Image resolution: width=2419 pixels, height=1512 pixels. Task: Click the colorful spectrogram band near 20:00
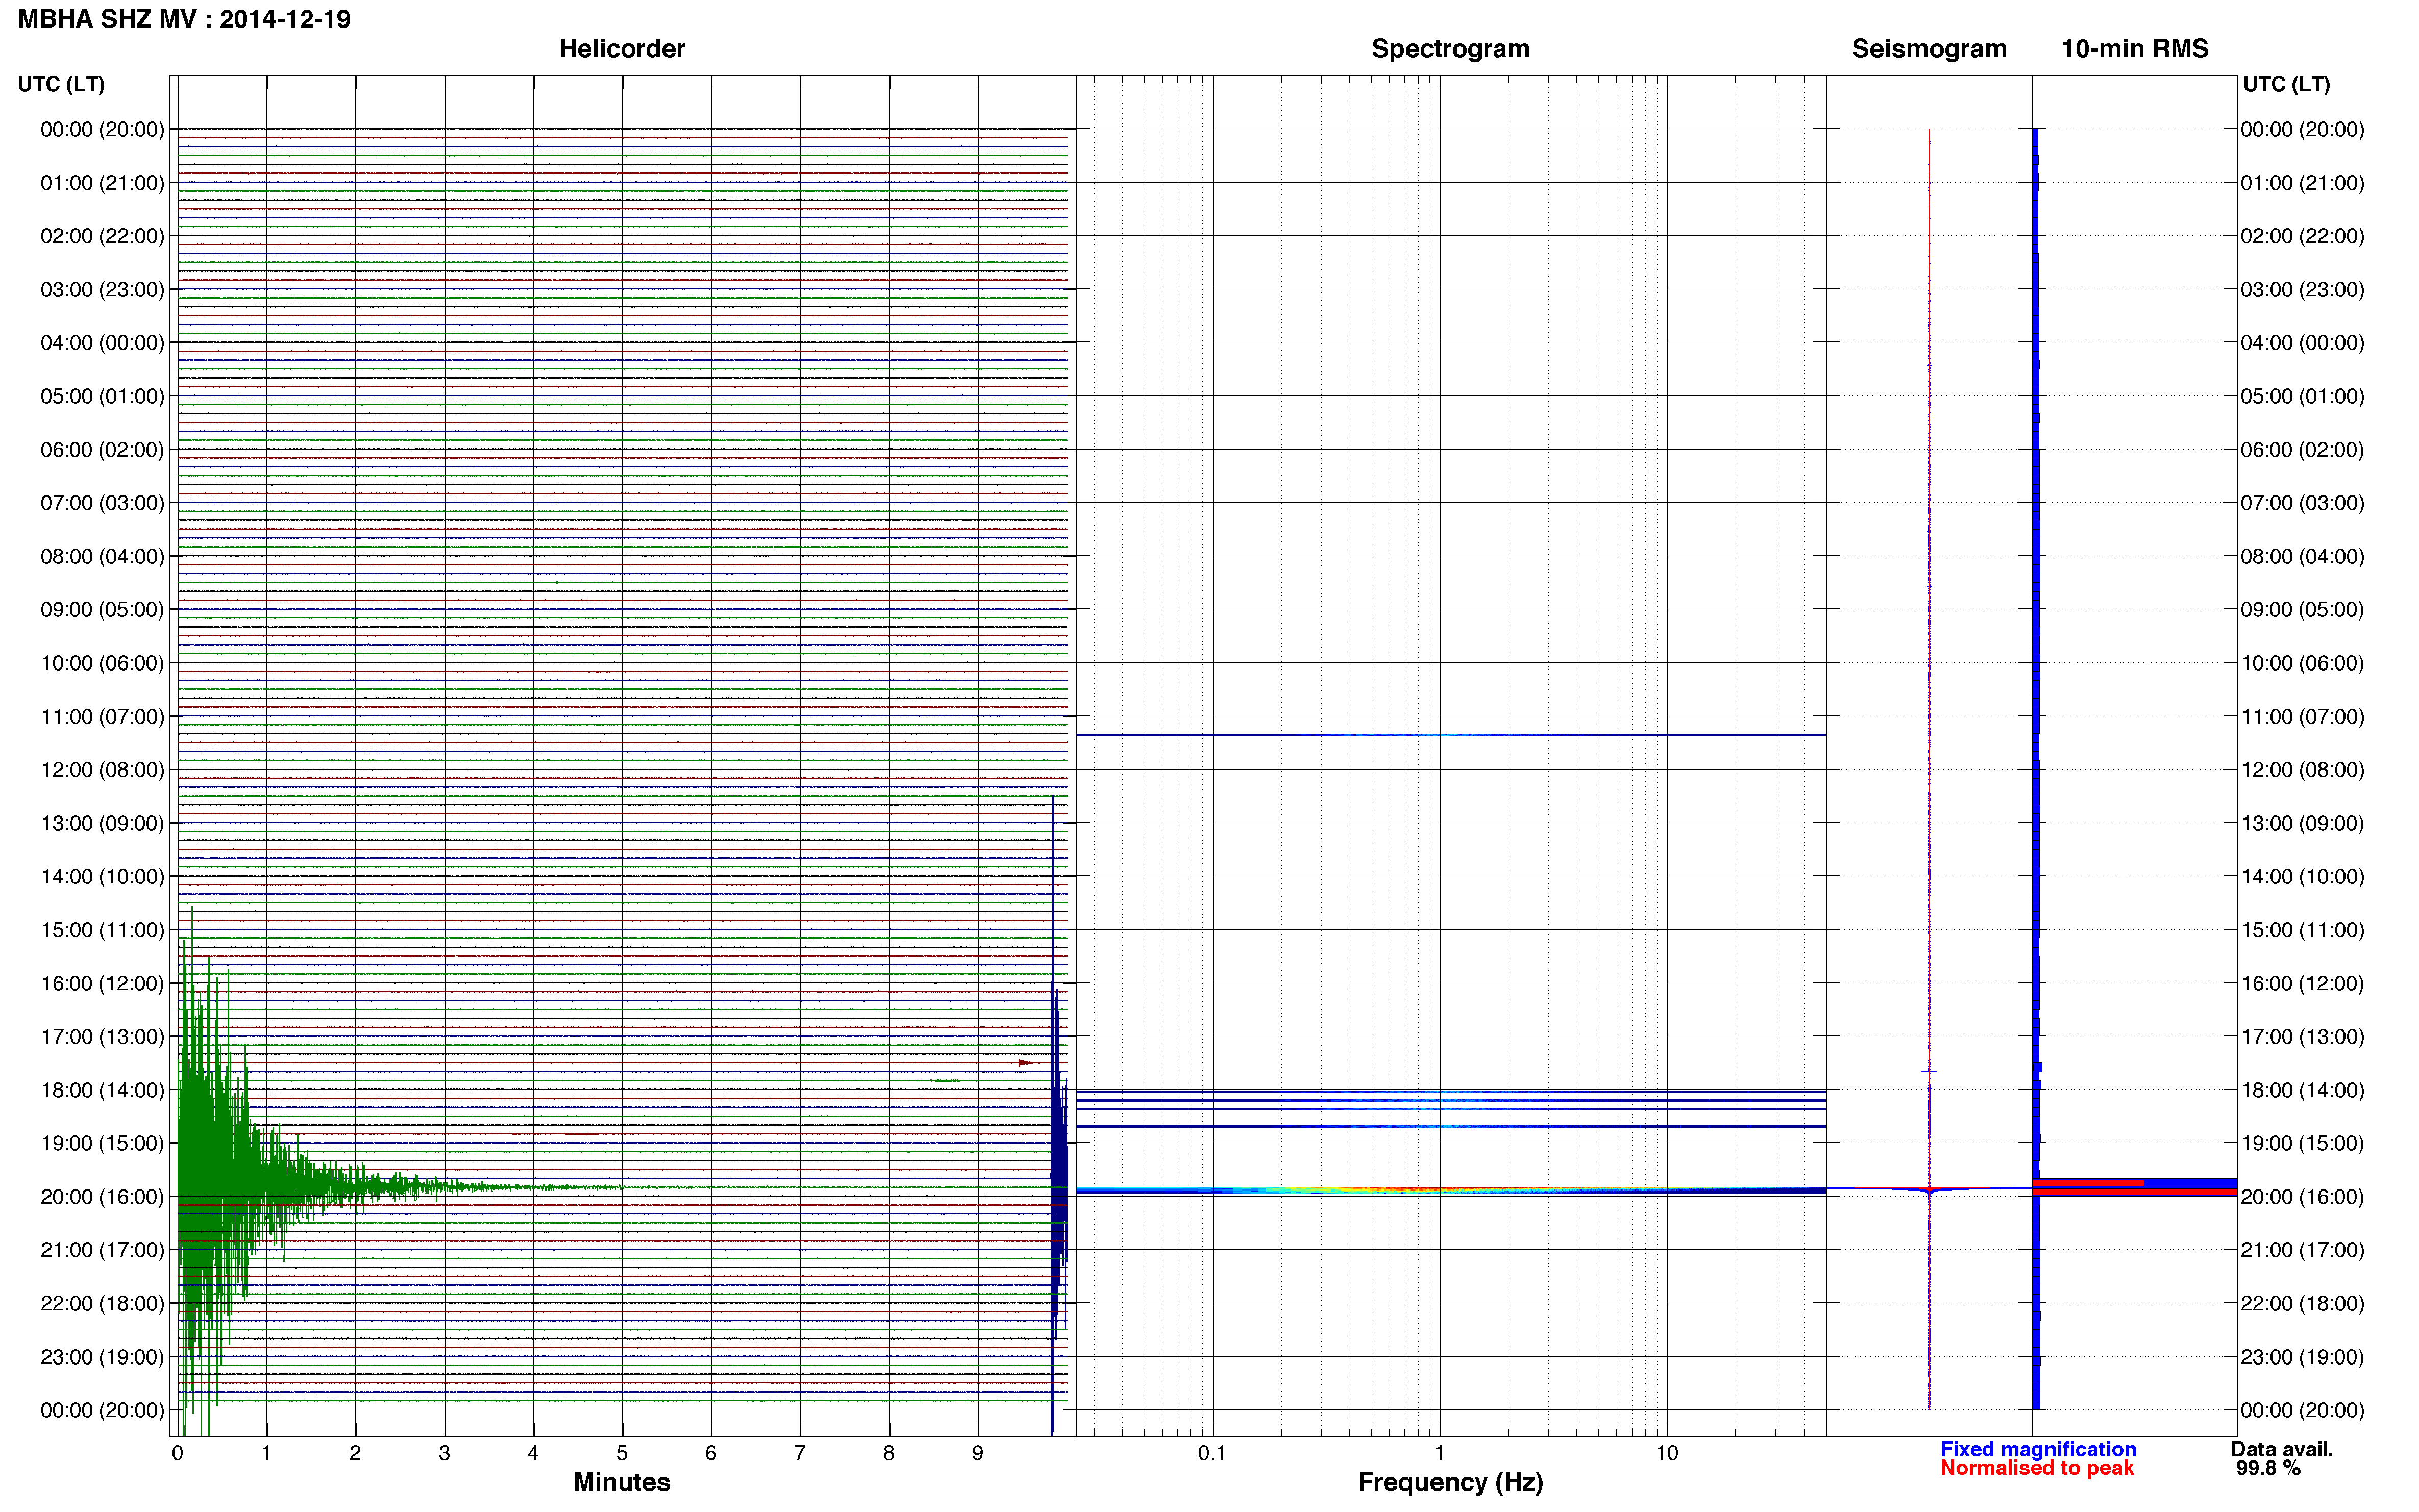click(x=1450, y=1190)
